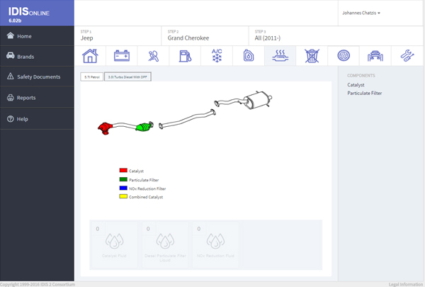The width and height of the screenshot is (425, 287).
Task: Click the COMPONENTS heading text
Action: click(361, 76)
